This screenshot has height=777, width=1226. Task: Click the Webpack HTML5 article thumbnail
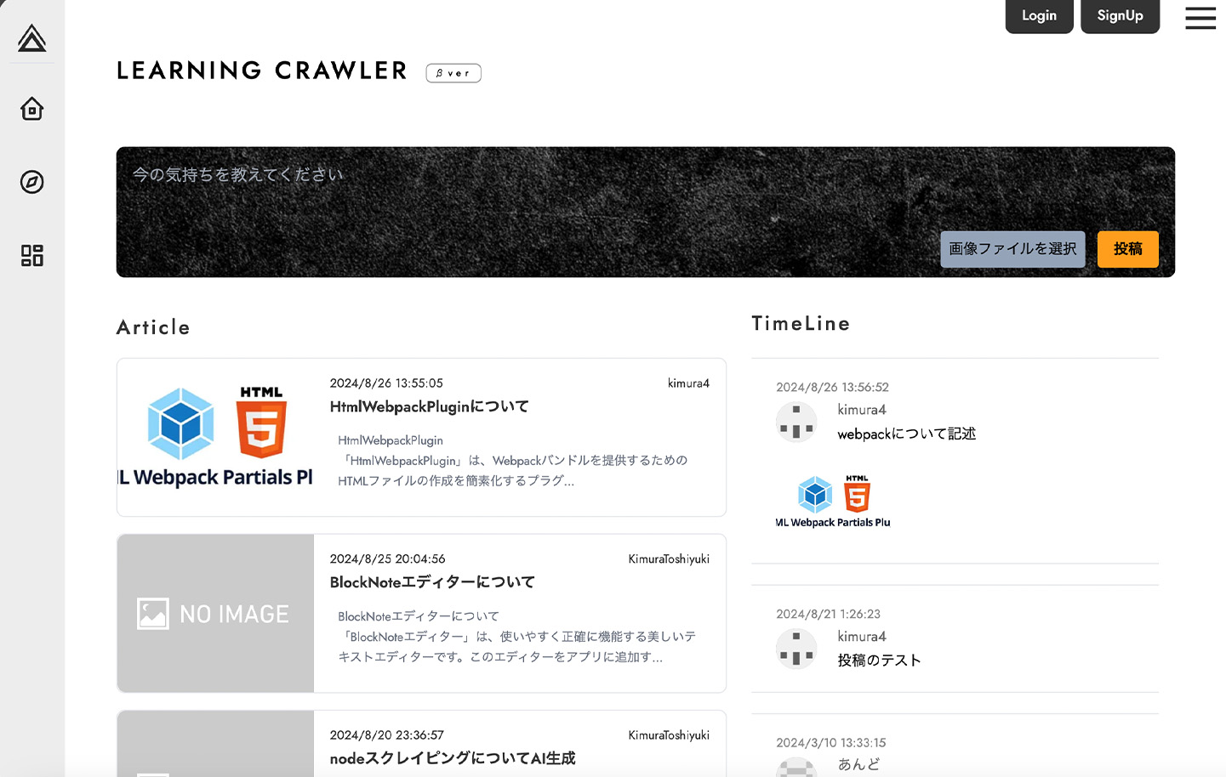coord(216,437)
